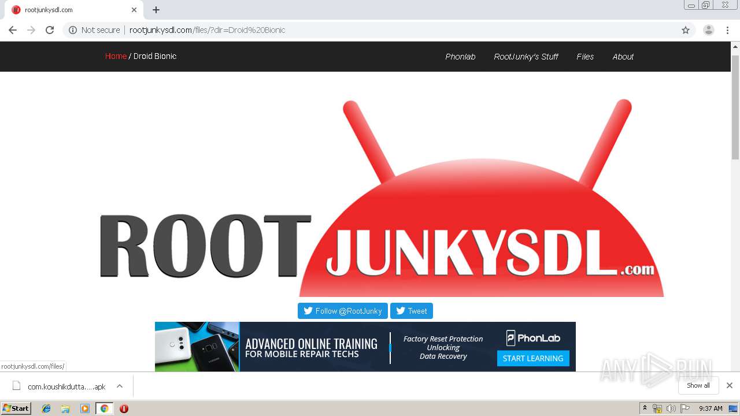Open the red Opera taskbar icon

[124, 408]
